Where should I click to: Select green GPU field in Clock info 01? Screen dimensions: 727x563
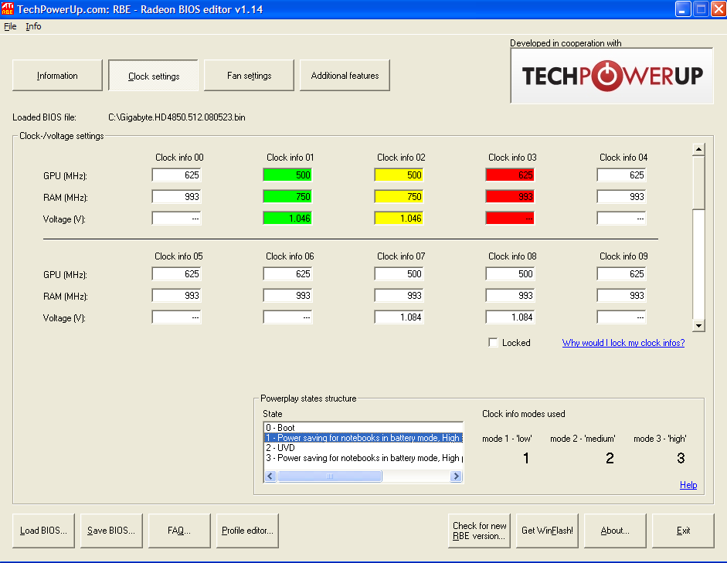pyautogui.click(x=287, y=175)
